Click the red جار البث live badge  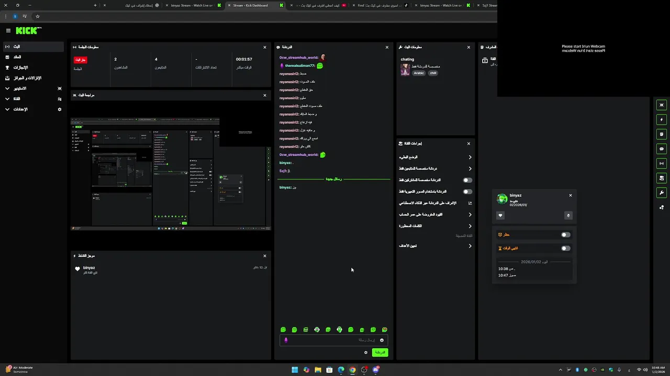pos(80,60)
